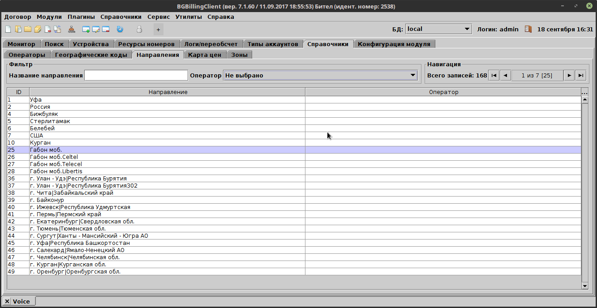Screen dimensions: 597x308
Task: Click the window with pencil edit icon
Action: [x=96, y=29]
